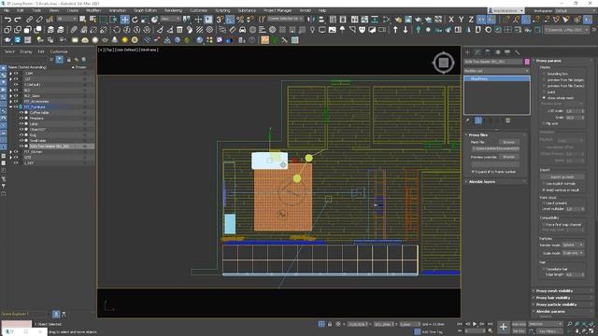Toggle the 'Flip axis' checkbox
This screenshot has width=598, height=336.
pyautogui.click(x=545, y=124)
